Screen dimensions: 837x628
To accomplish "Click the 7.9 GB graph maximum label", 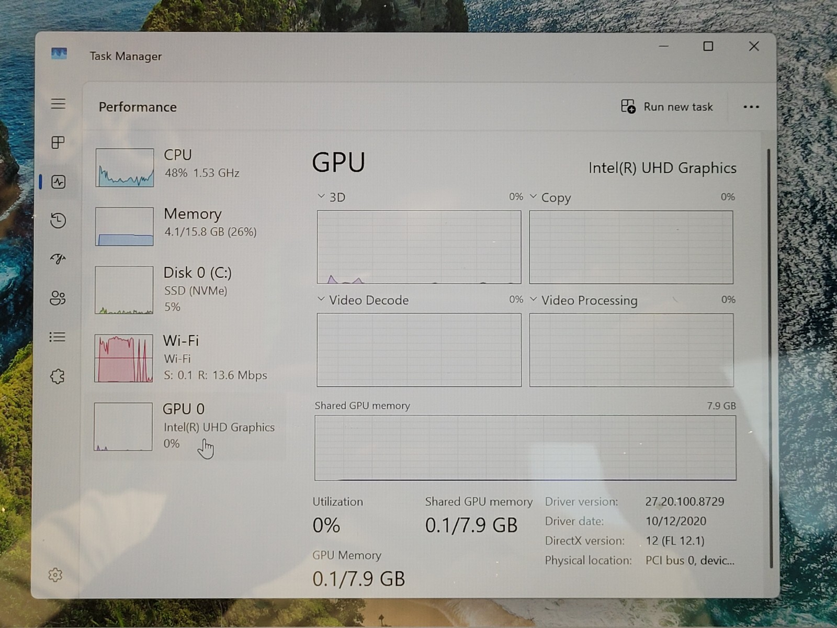I will [721, 406].
